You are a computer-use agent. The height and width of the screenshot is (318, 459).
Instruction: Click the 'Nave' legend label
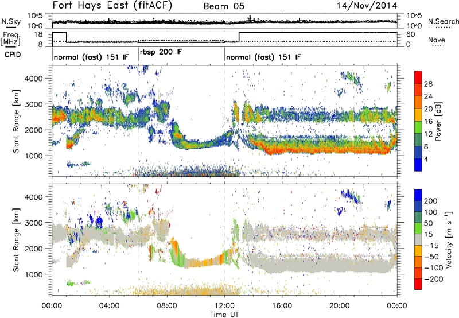click(x=437, y=40)
